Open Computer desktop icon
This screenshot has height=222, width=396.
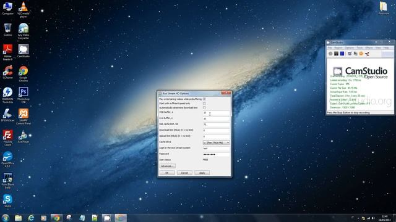pyautogui.click(x=7, y=8)
